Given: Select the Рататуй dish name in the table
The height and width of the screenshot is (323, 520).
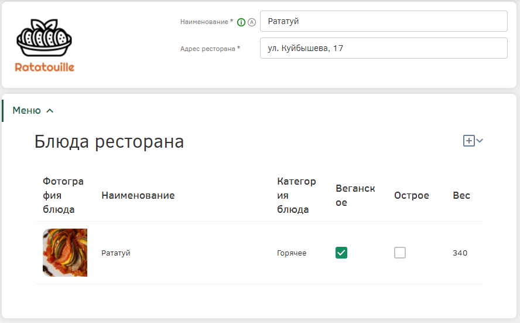Looking at the screenshot, I should [x=116, y=253].
